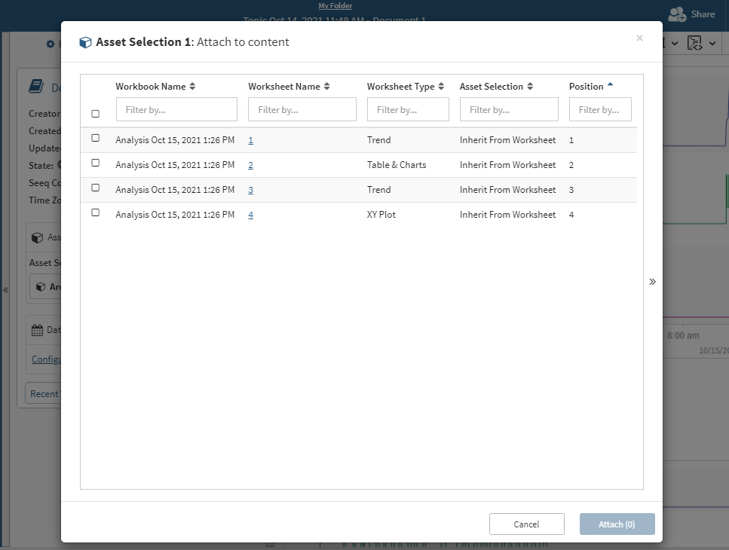Collapse the left sidebar with the double-chevron

pos(6,289)
